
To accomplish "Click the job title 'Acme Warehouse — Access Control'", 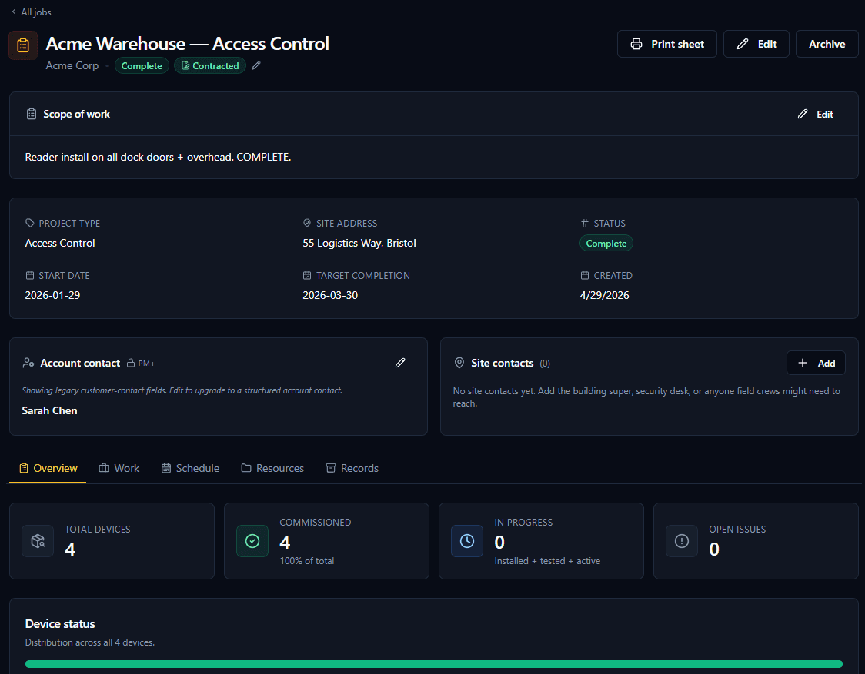I will pyautogui.click(x=188, y=44).
